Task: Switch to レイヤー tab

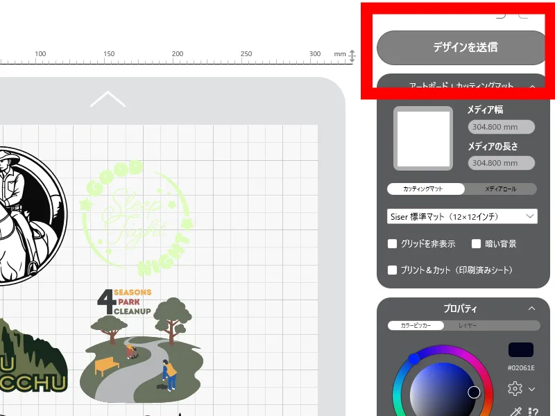Action: (467, 325)
